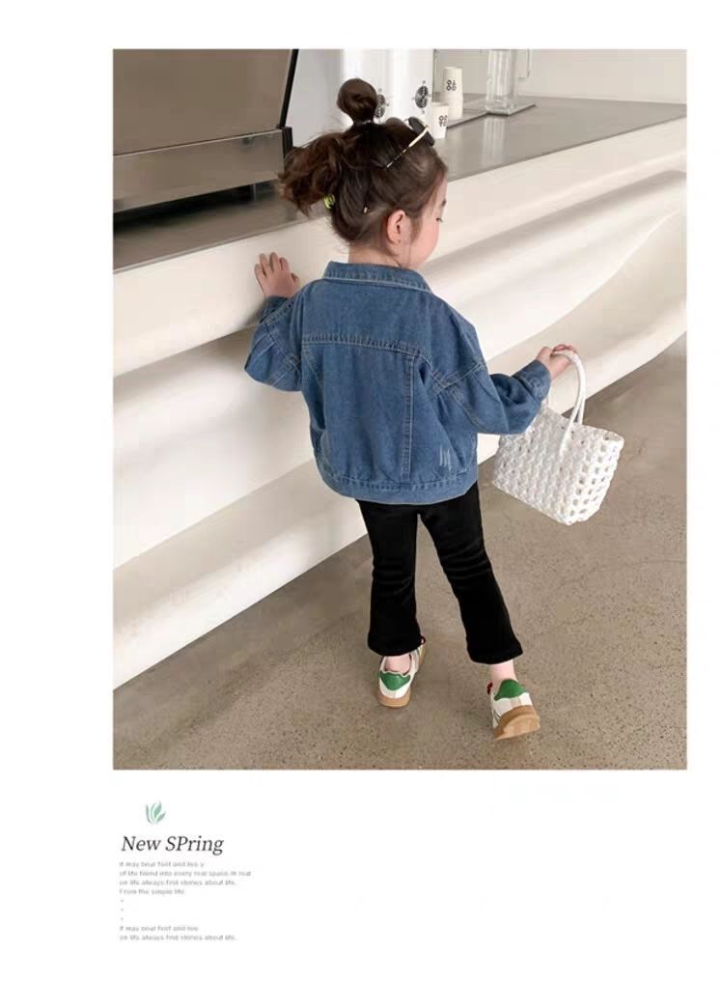Click the "New SPring" heading text
This screenshot has height=983, width=722.
(x=173, y=844)
